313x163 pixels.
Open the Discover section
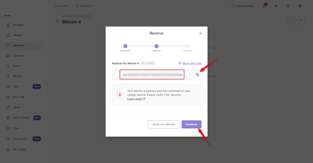(x=18, y=56)
